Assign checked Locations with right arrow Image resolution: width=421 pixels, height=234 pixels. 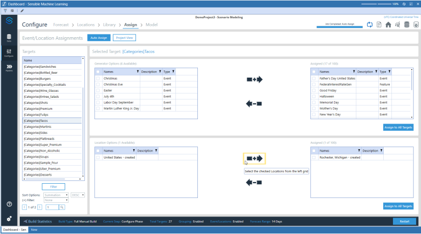point(254,159)
